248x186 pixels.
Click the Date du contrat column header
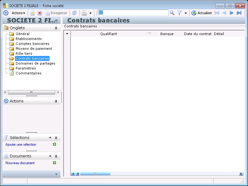tap(198, 34)
